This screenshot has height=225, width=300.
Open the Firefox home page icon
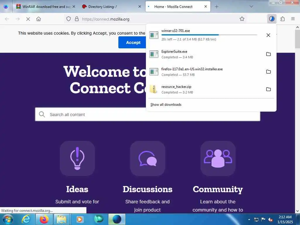pos(38,19)
